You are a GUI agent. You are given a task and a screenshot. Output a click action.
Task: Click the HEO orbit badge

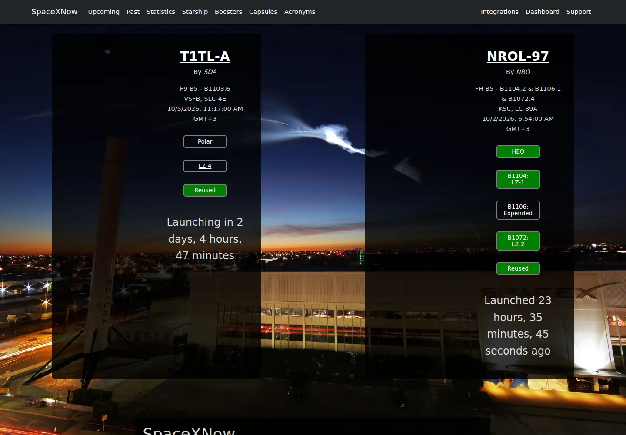click(x=518, y=151)
